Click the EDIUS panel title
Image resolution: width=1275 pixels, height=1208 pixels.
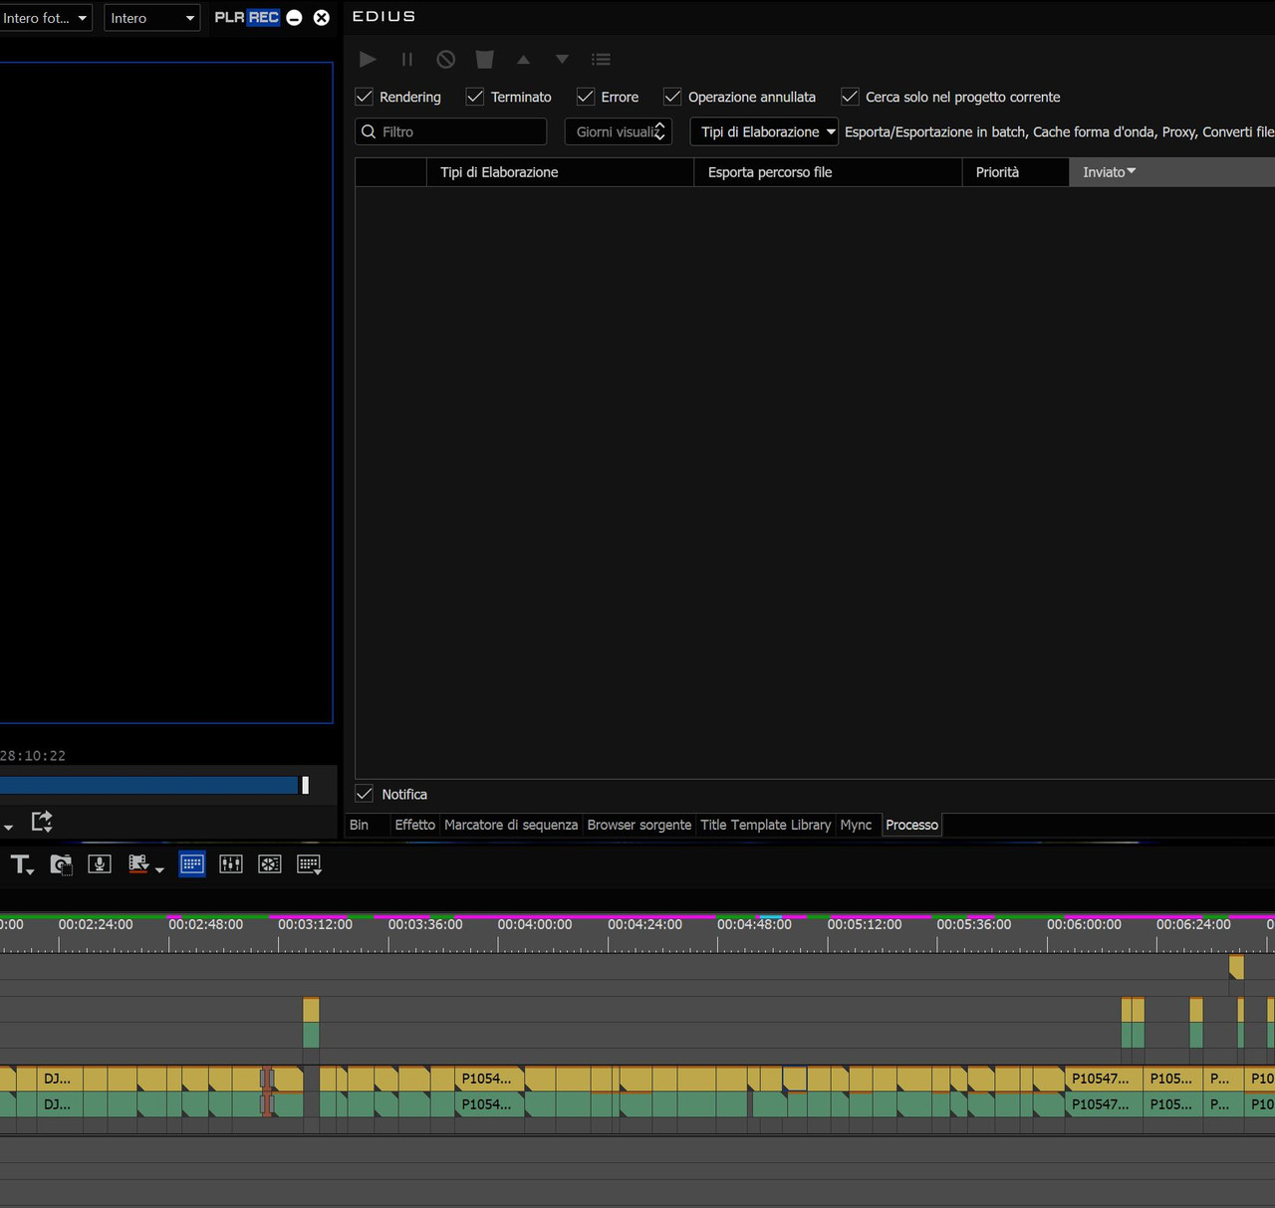click(383, 17)
